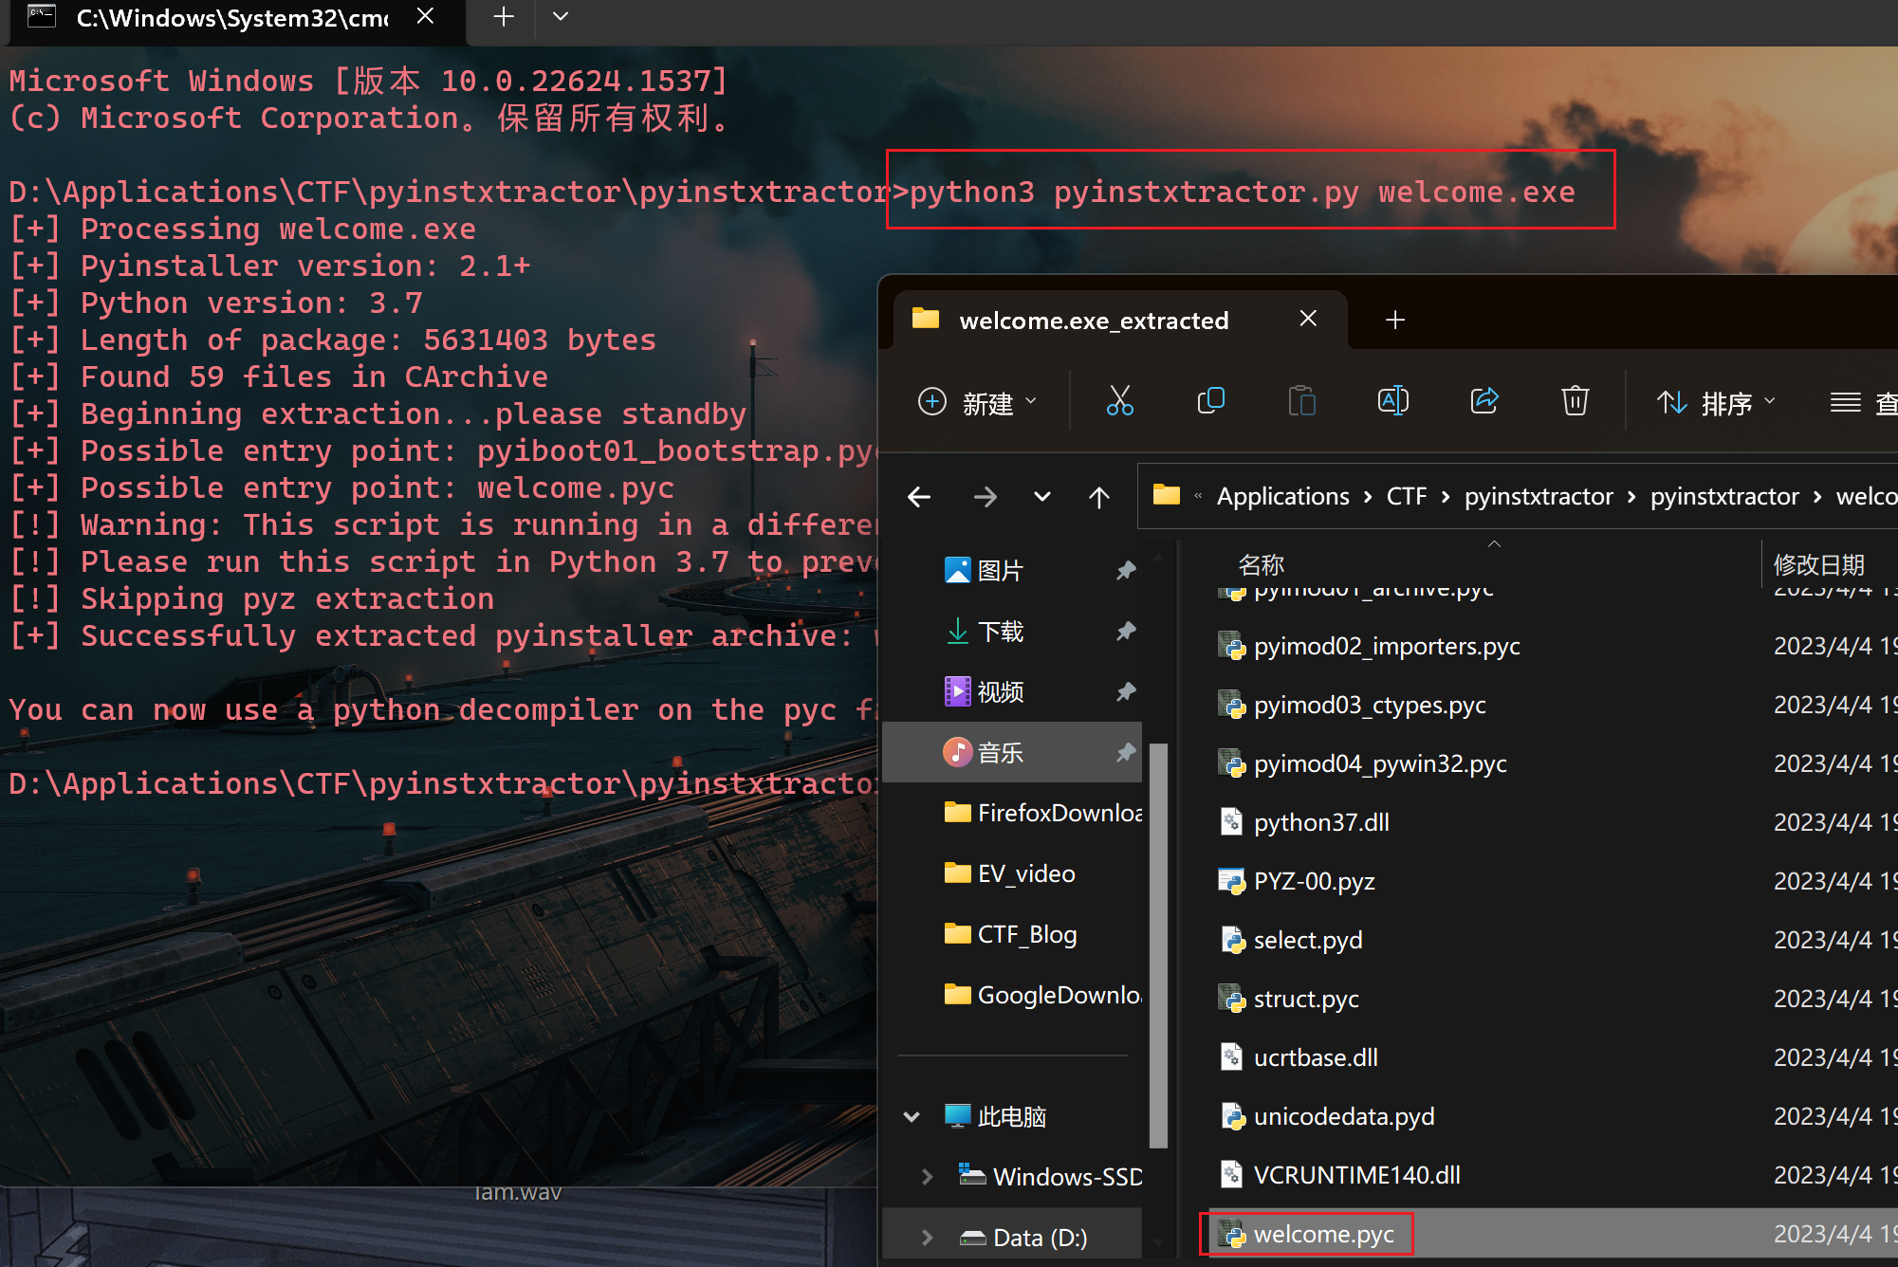
Task: Toggle pin icon next to 下载
Action: pos(1126,631)
